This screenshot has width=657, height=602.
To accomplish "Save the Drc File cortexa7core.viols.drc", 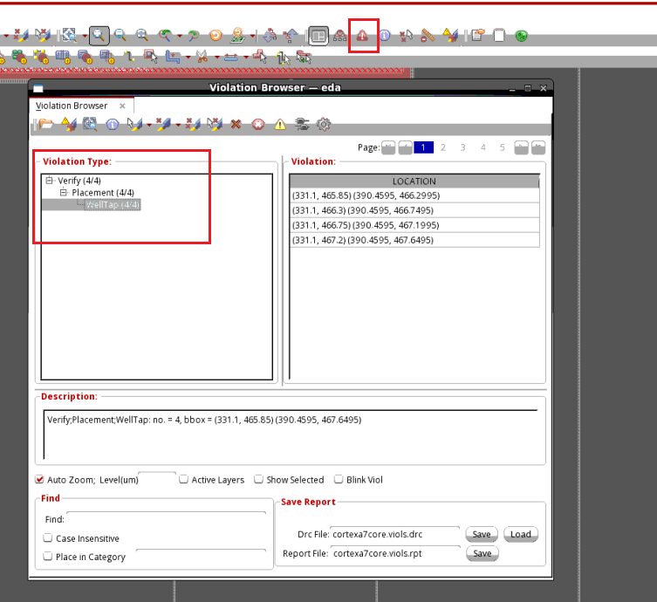I will click(482, 534).
